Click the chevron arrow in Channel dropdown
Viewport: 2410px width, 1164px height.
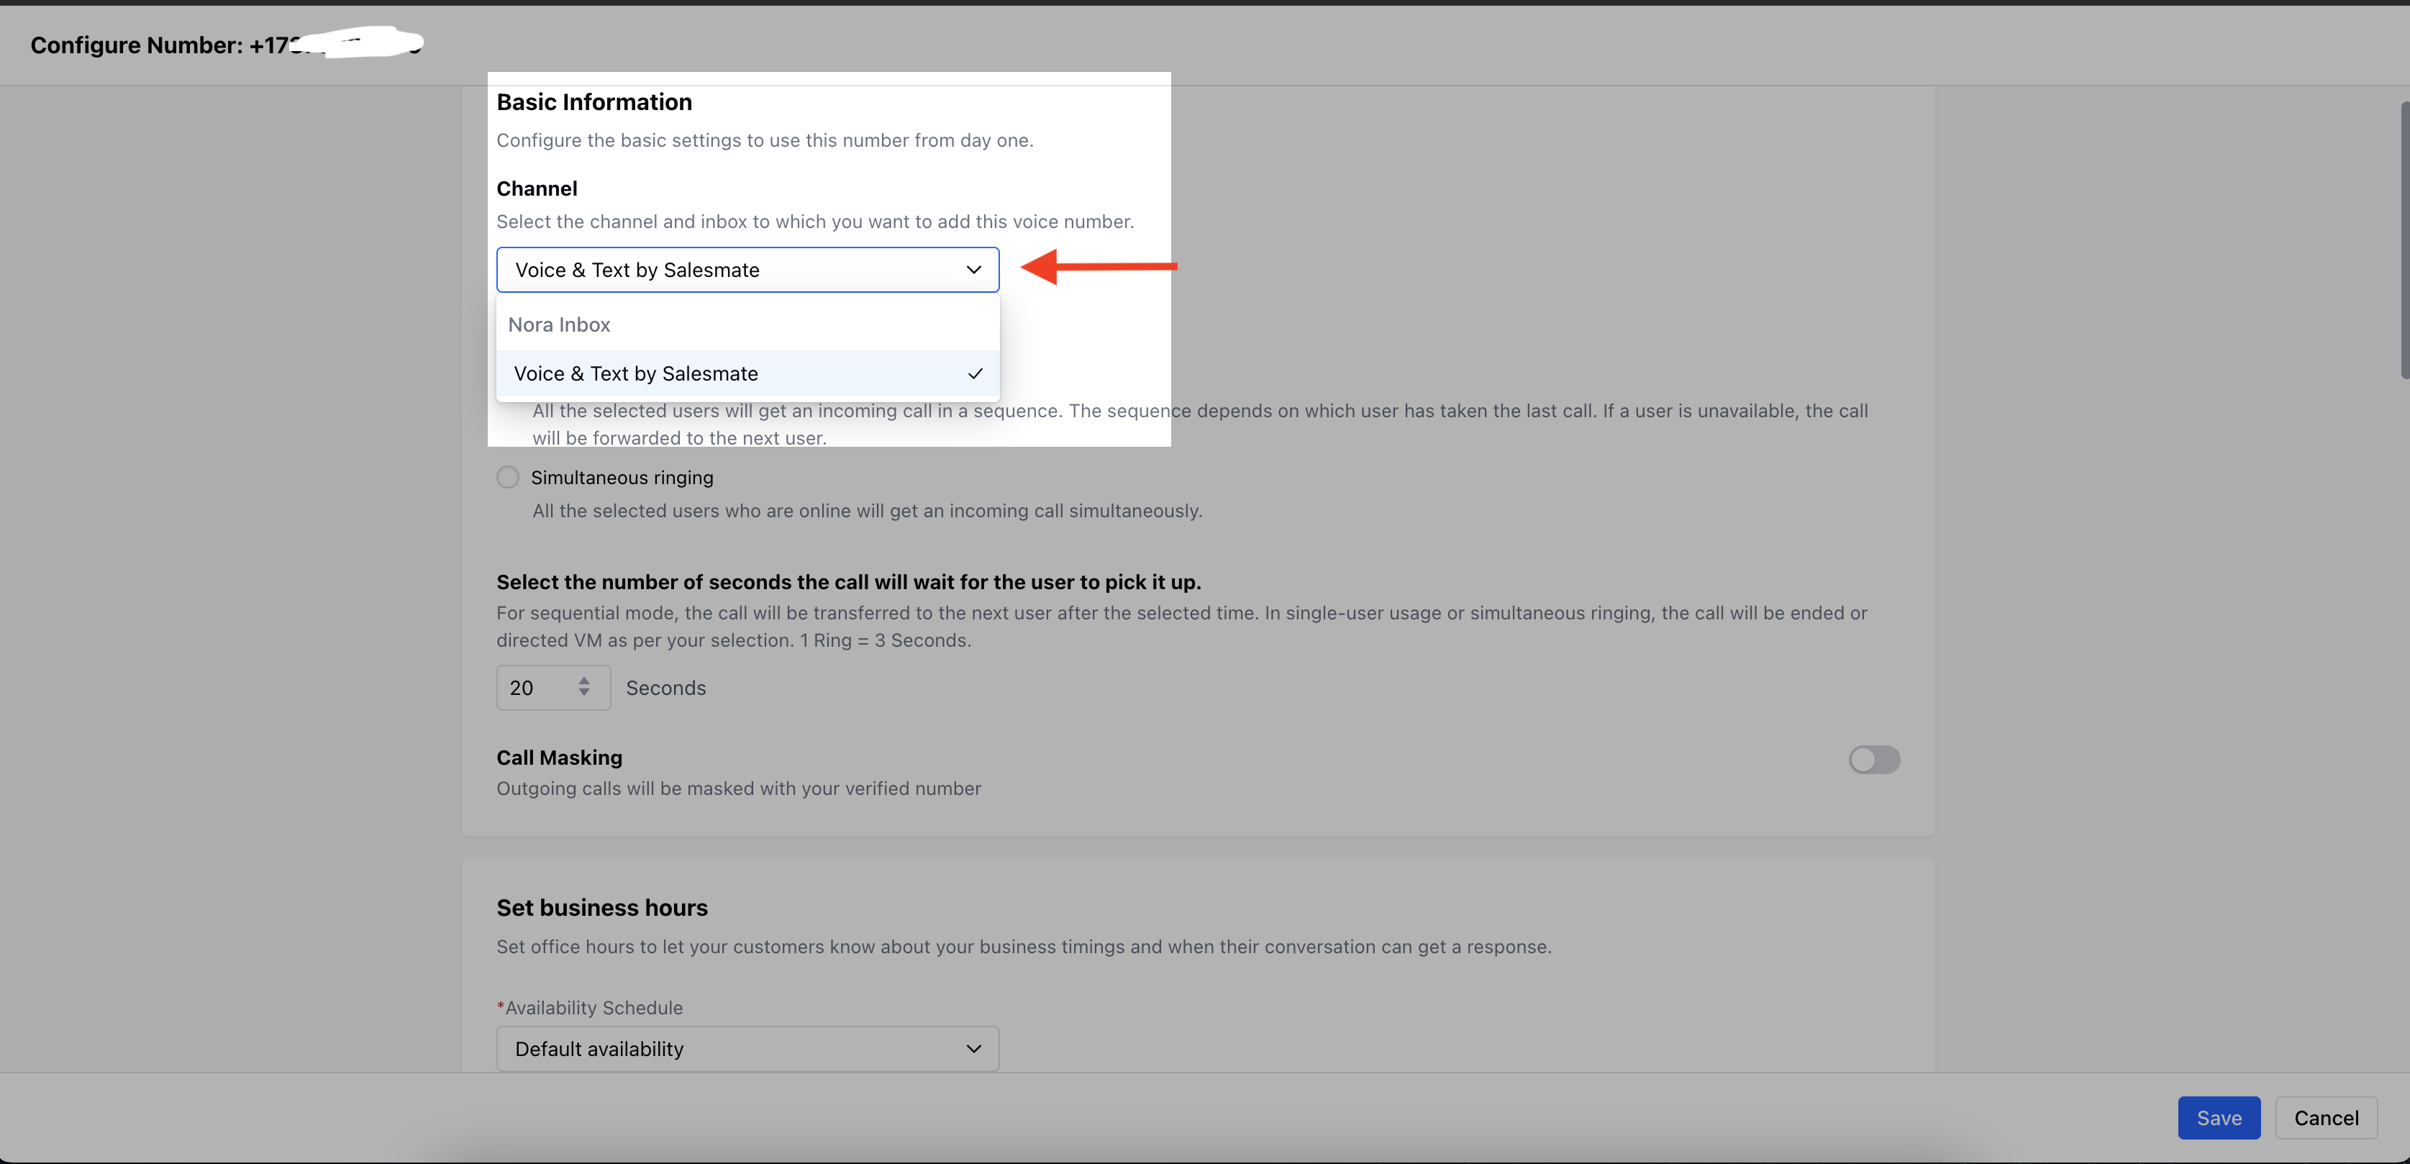pyautogui.click(x=973, y=270)
